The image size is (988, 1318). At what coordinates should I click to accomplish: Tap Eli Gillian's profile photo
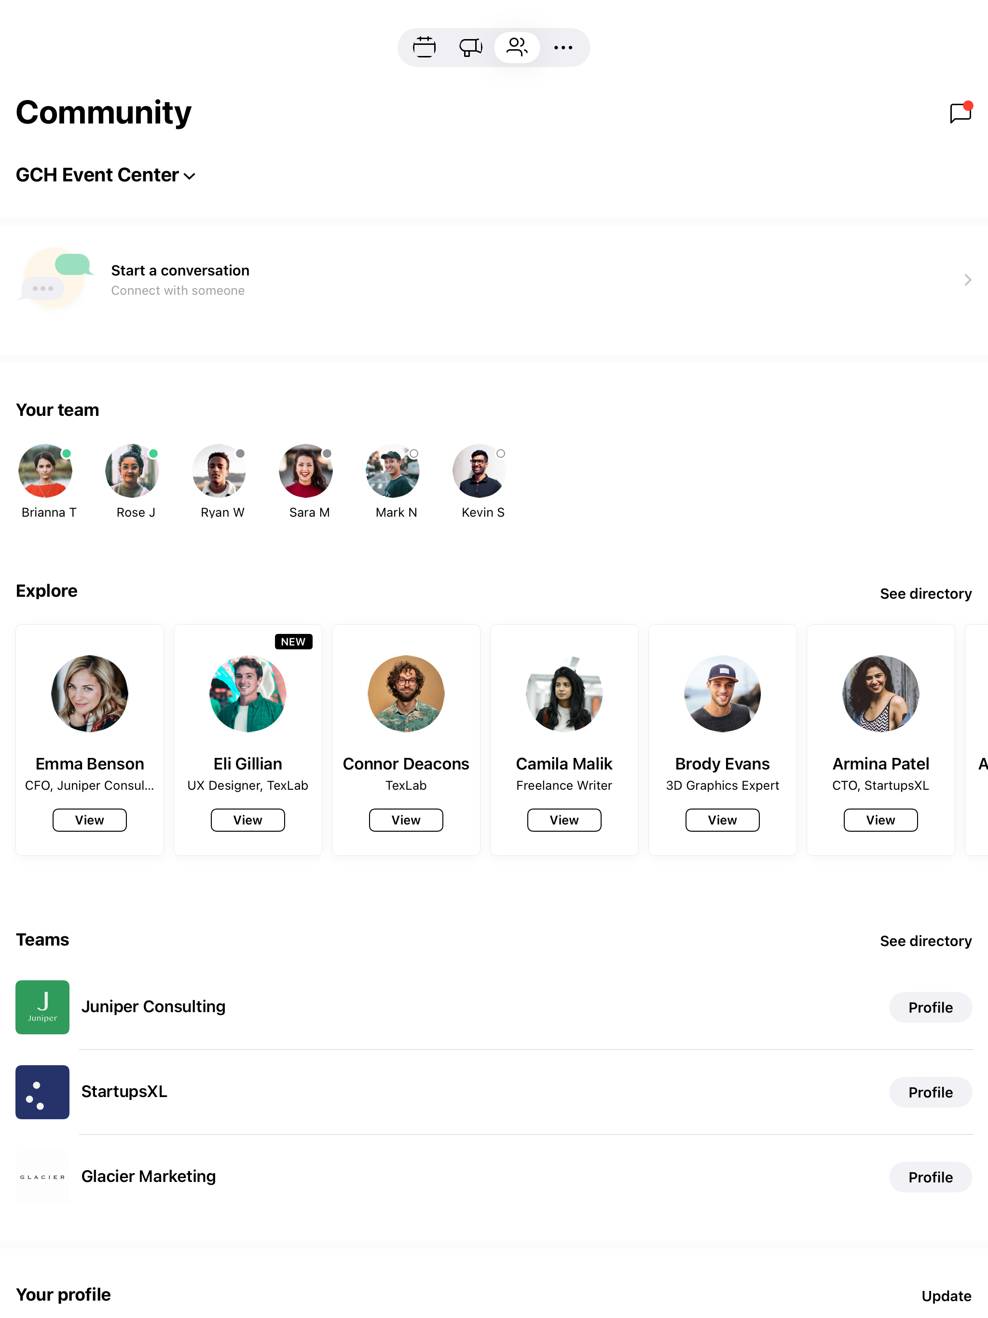(x=248, y=694)
